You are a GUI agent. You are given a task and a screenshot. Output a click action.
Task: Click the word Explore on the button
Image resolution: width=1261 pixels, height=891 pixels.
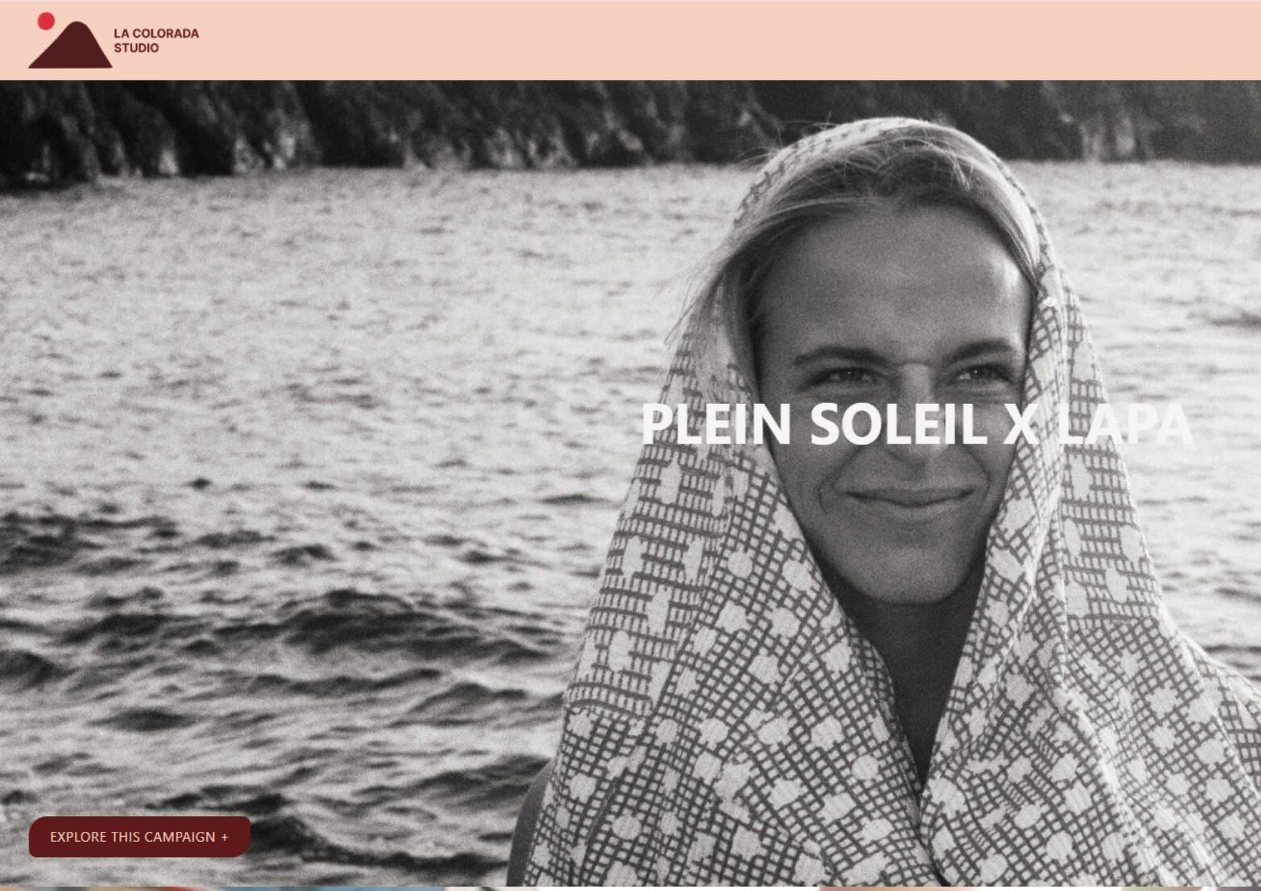click(78, 837)
